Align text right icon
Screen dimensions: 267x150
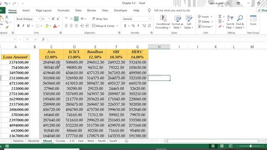[76, 26]
